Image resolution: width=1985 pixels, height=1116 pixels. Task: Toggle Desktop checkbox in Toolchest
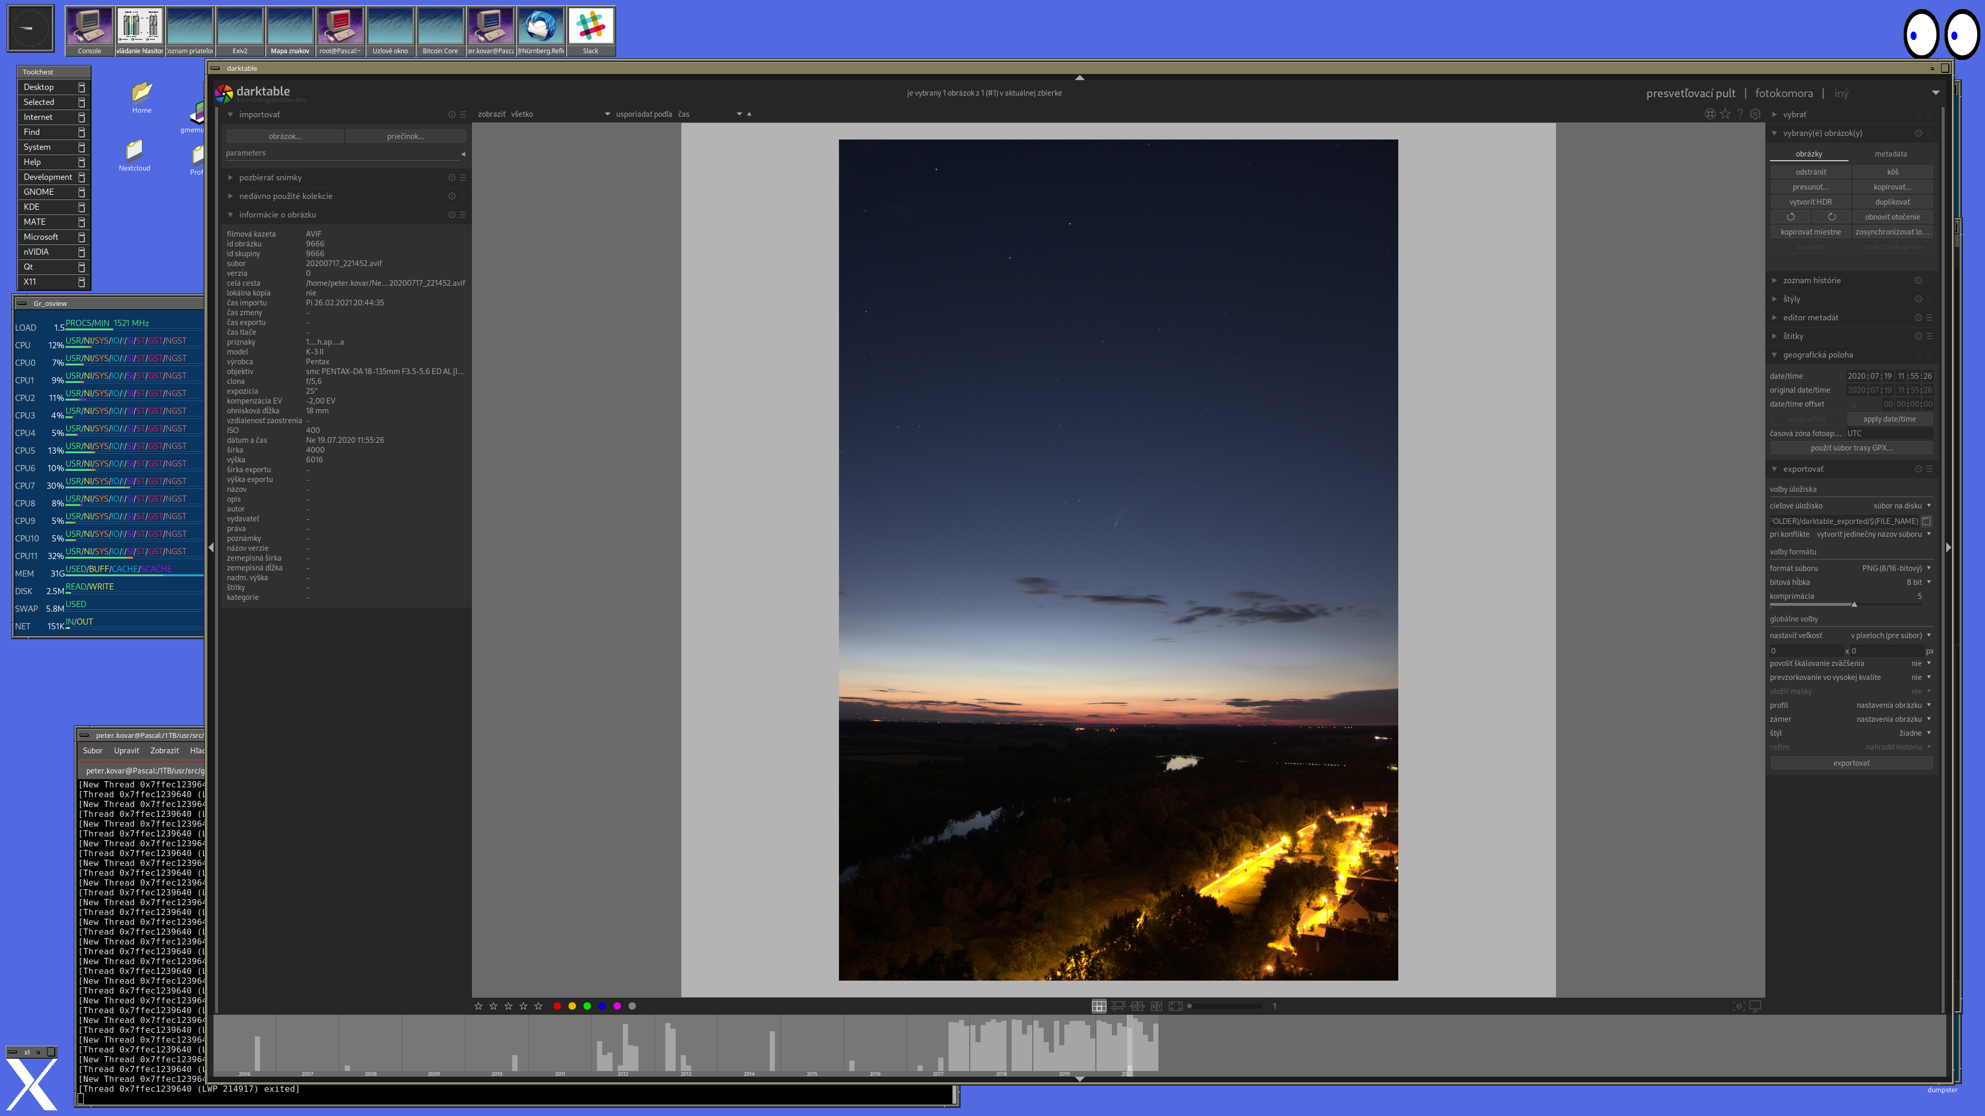[81, 87]
